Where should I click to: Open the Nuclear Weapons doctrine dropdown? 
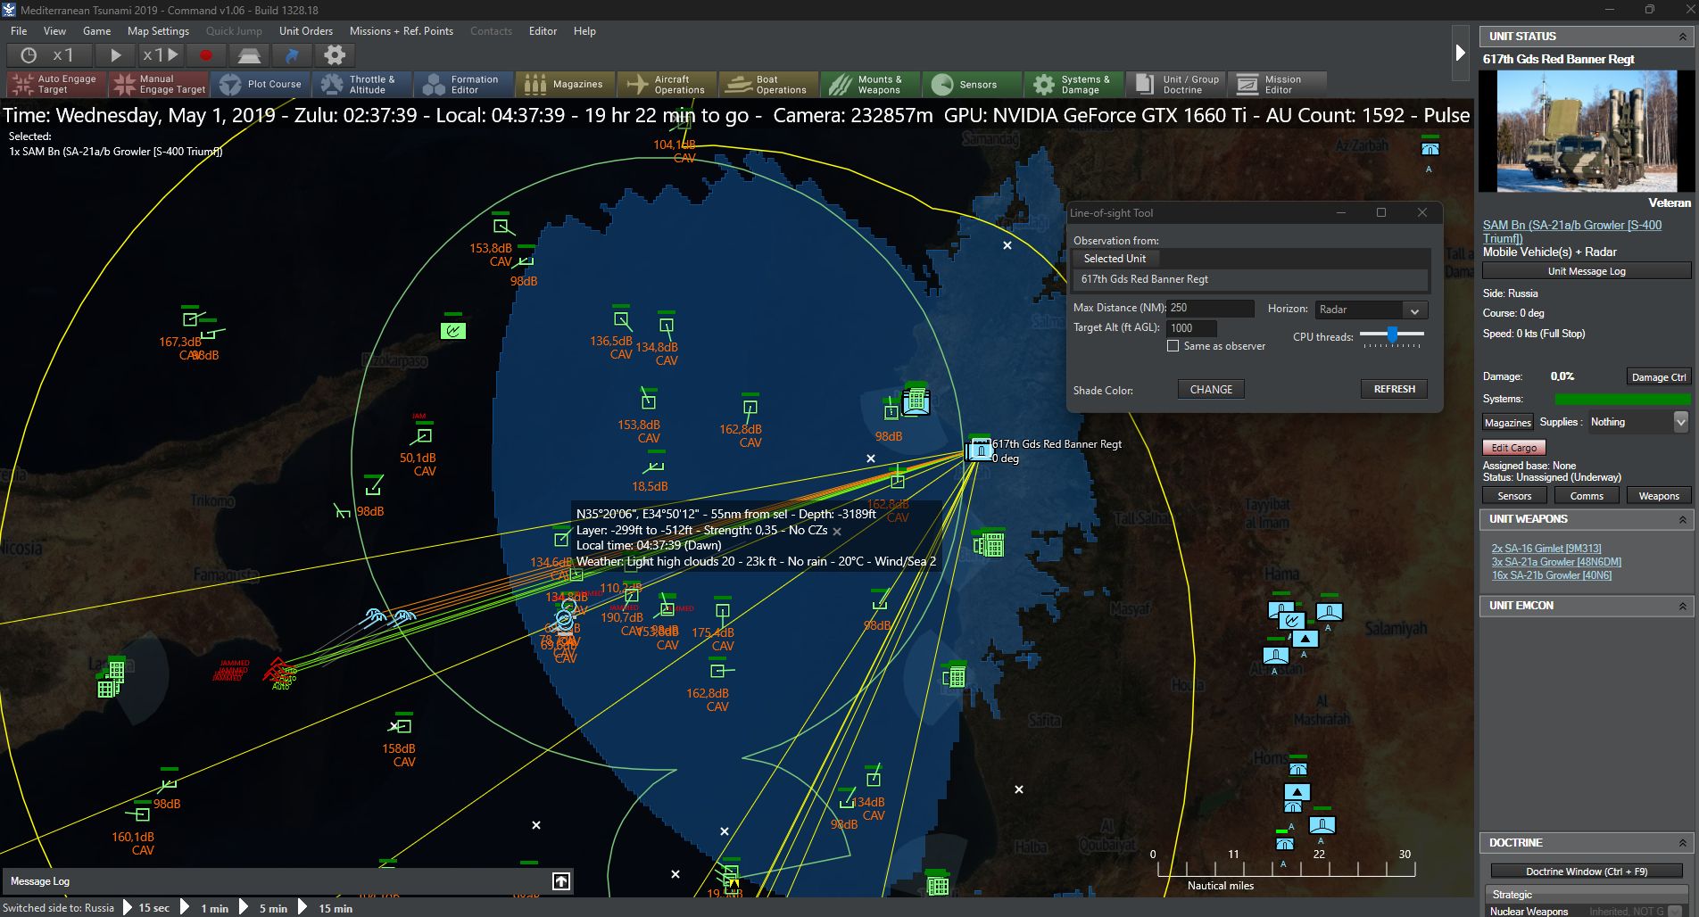pyautogui.click(x=1674, y=911)
